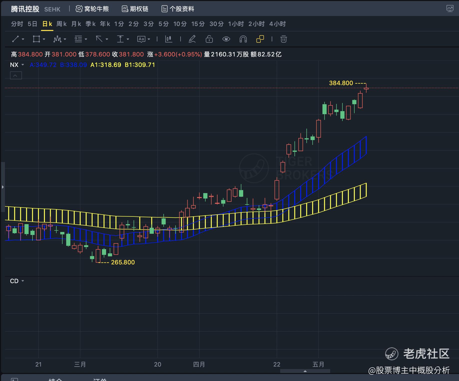Select the 3分 three-minute interval
This screenshot has width=459, height=381.
(x=149, y=24)
